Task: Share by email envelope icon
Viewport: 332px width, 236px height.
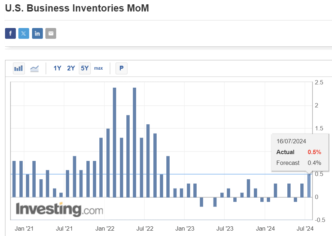Action: (51, 33)
